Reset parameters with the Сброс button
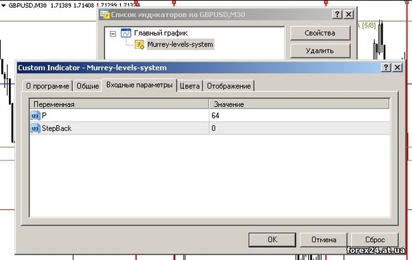This screenshot has width=412, height=260. point(375,239)
